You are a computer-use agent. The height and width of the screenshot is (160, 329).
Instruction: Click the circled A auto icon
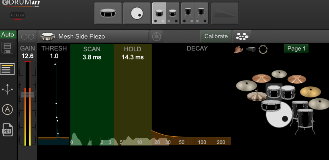point(7,109)
